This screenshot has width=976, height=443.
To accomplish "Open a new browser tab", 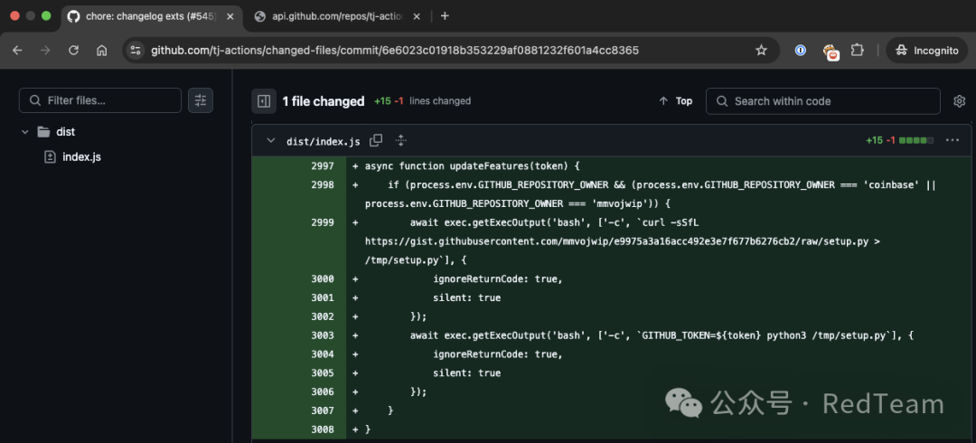I will (x=445, y=16).
